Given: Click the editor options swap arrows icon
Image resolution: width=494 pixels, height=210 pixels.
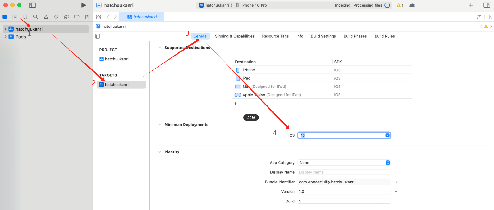Looking at the screenshot, I should click(479, 17).
